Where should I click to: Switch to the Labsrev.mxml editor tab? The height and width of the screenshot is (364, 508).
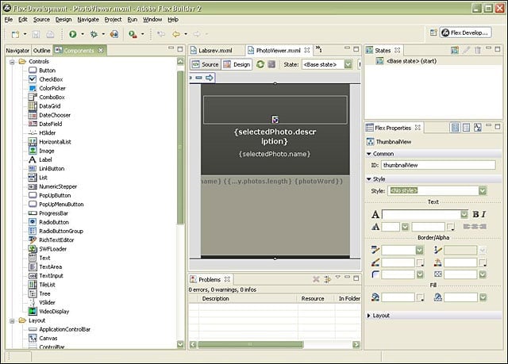[215, 51]
